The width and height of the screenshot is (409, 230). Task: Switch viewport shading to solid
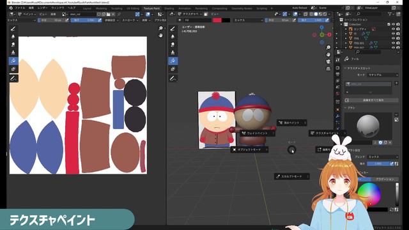(316, 14)
